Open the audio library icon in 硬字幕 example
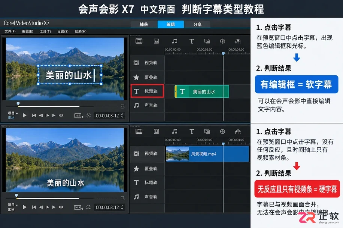The width and height of the screenshot is (343, 228). [x=174, y=131]
